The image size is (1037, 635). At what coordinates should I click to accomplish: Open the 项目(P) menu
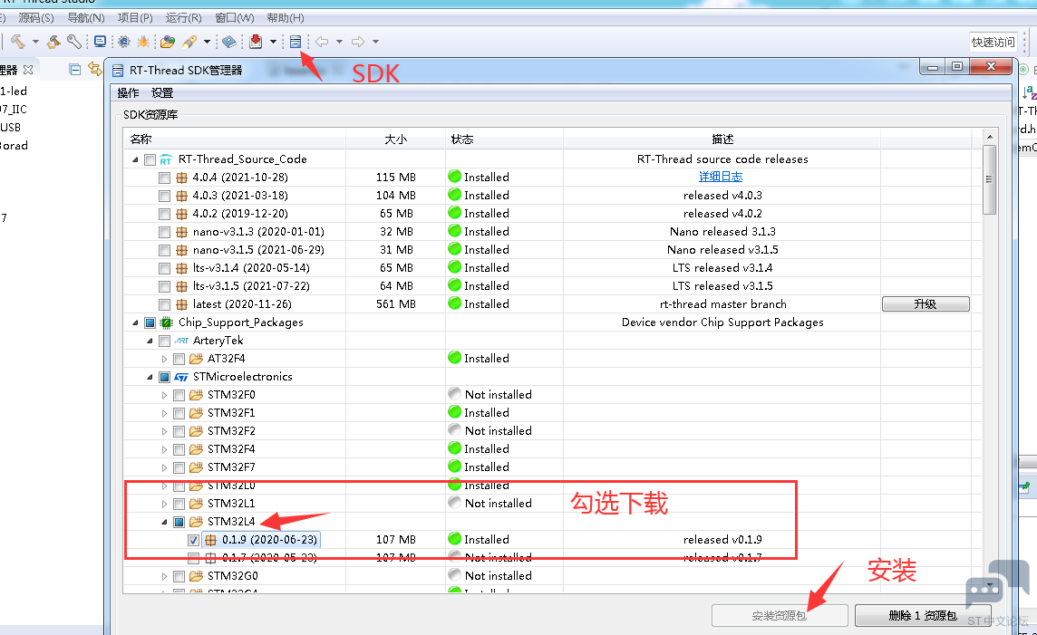click(135, 18)
